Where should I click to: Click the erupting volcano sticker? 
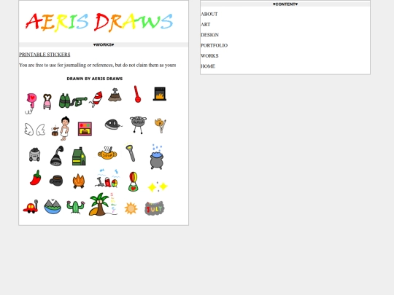tap(115, 95)
